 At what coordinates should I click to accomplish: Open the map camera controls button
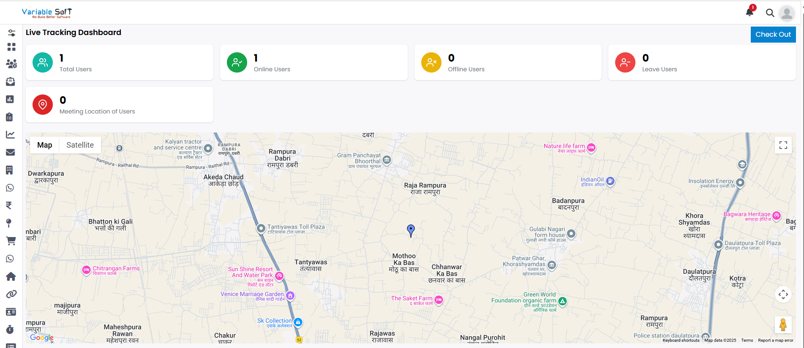point(783,294)
